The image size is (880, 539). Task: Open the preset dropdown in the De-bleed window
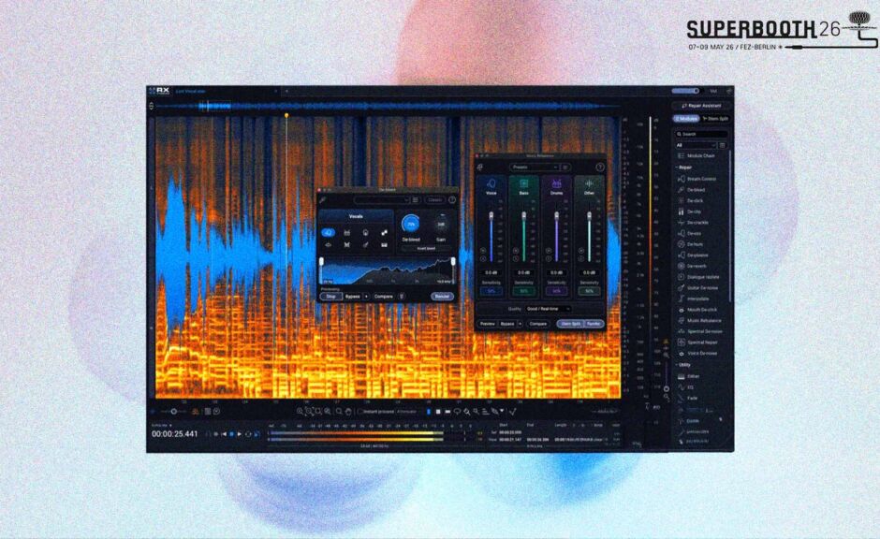click(382, 199)
